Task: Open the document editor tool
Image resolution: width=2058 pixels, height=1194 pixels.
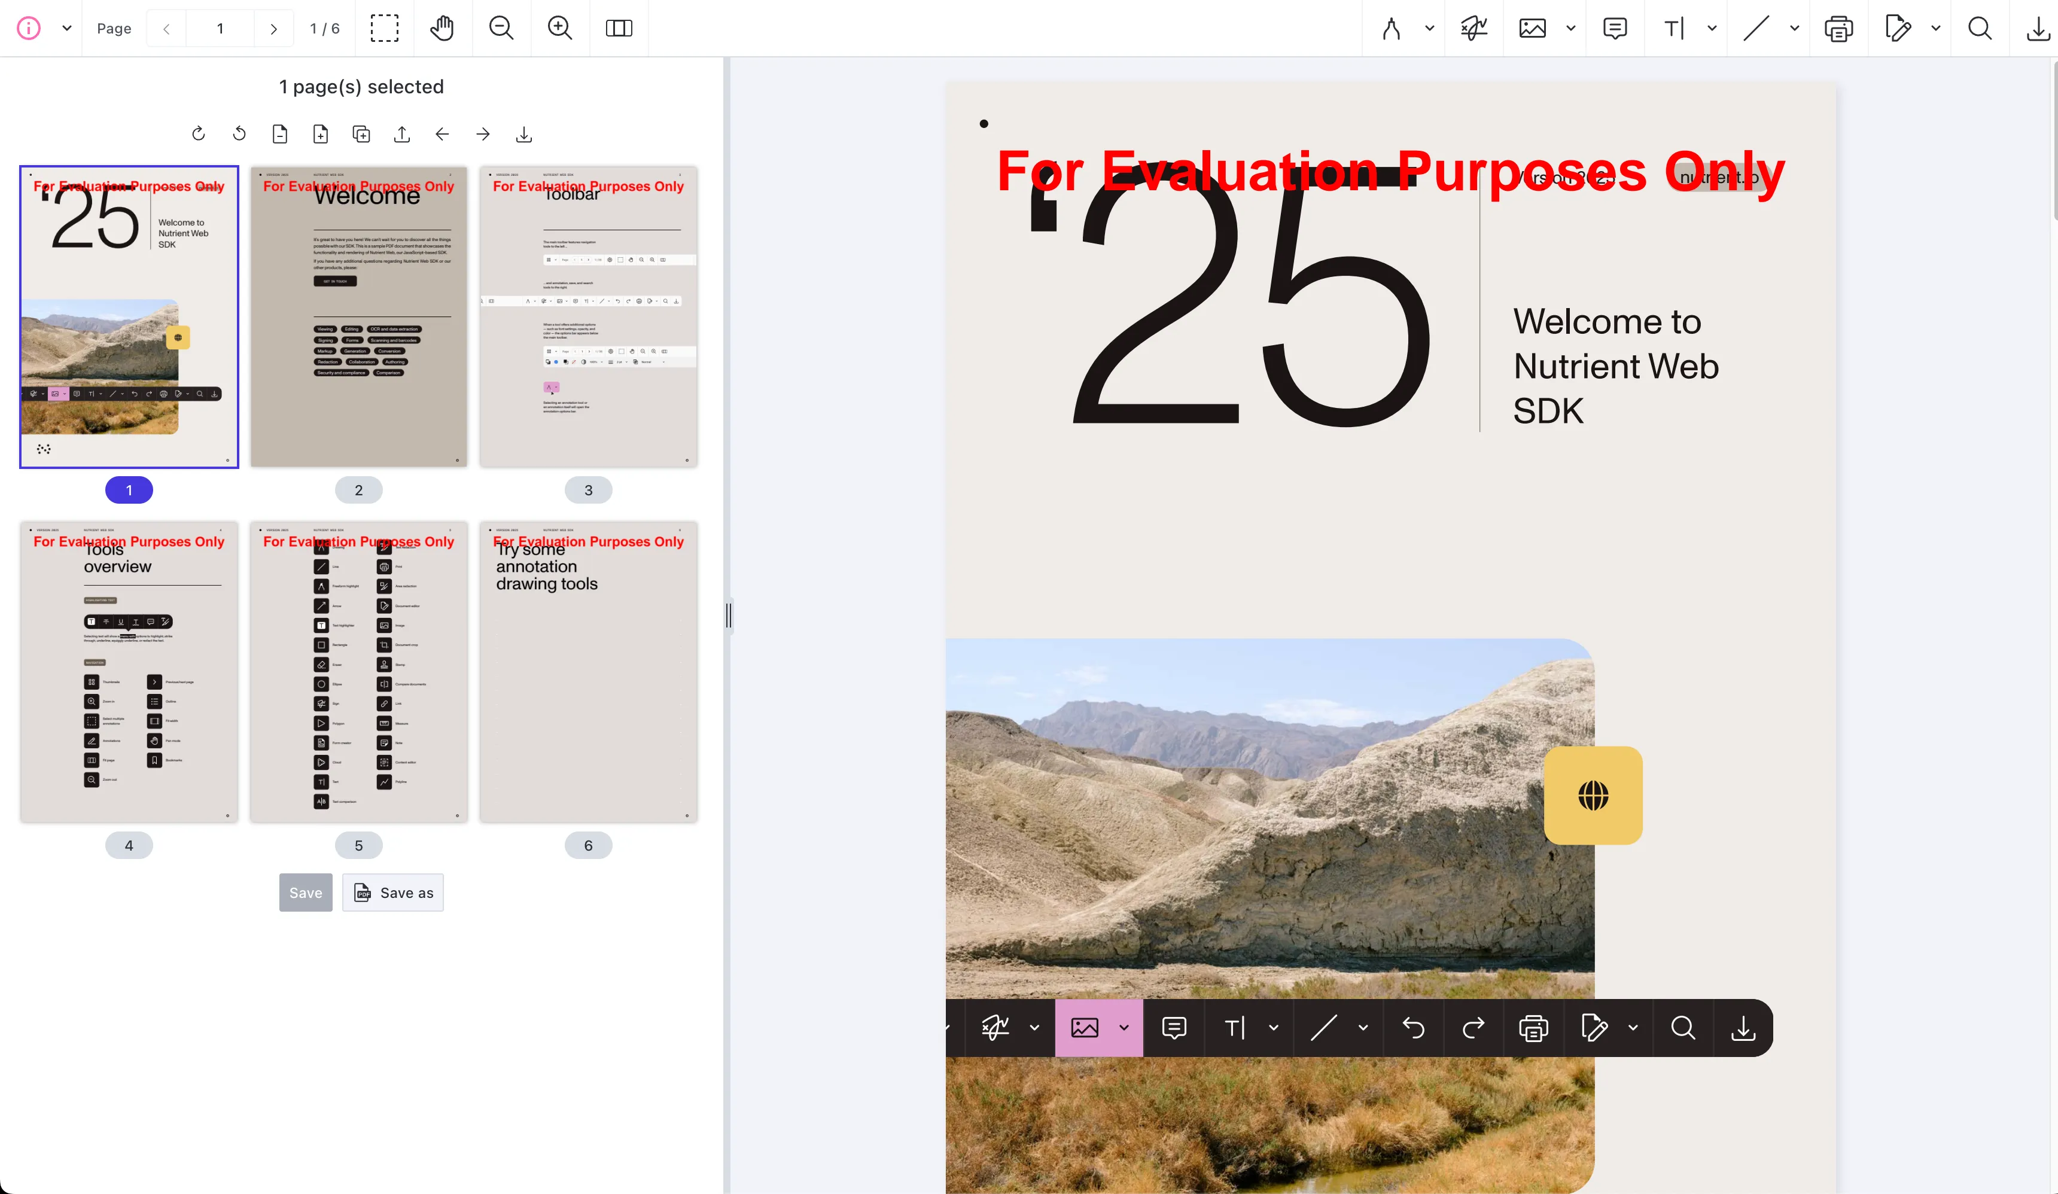Action: [1898, 29]
